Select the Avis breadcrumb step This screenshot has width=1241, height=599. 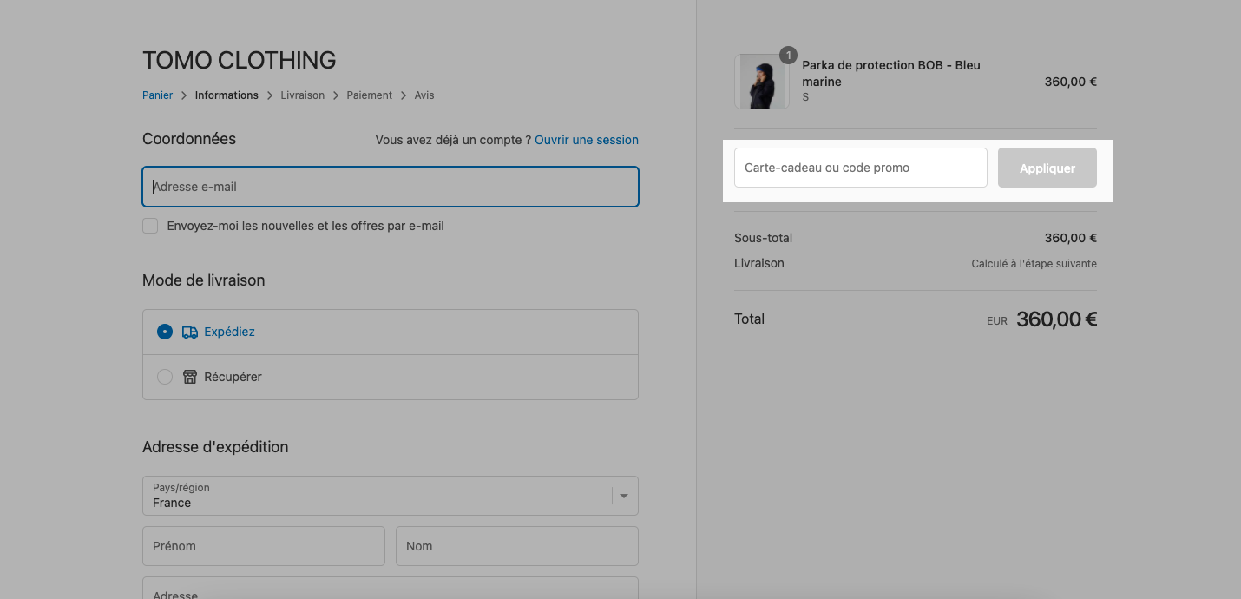click(424, 95)
